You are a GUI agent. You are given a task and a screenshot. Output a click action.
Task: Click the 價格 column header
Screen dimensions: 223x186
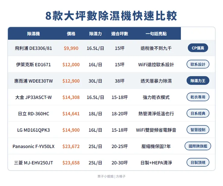(x=71, y=34)
